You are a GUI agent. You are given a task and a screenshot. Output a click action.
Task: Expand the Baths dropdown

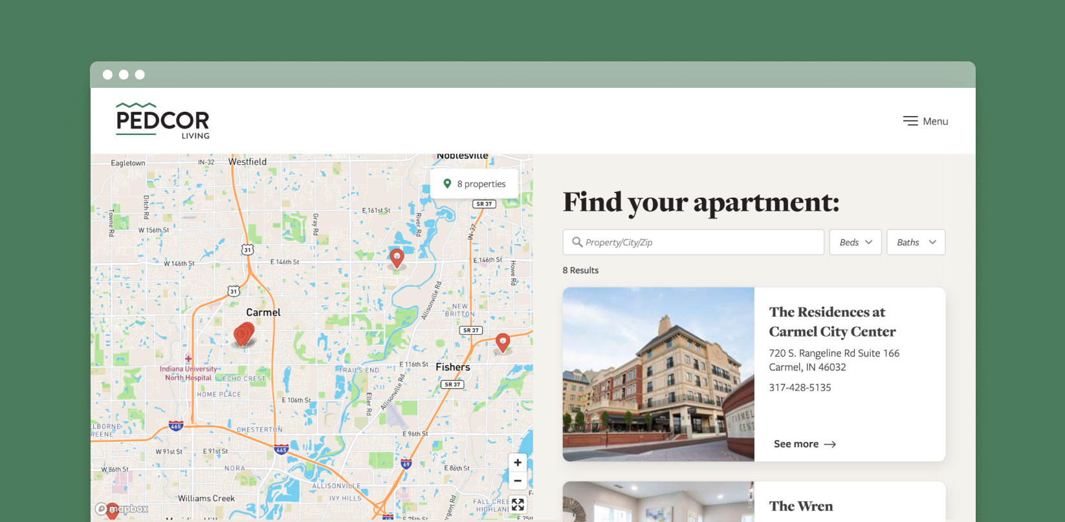pyautogui.click(x=916, y=242)
